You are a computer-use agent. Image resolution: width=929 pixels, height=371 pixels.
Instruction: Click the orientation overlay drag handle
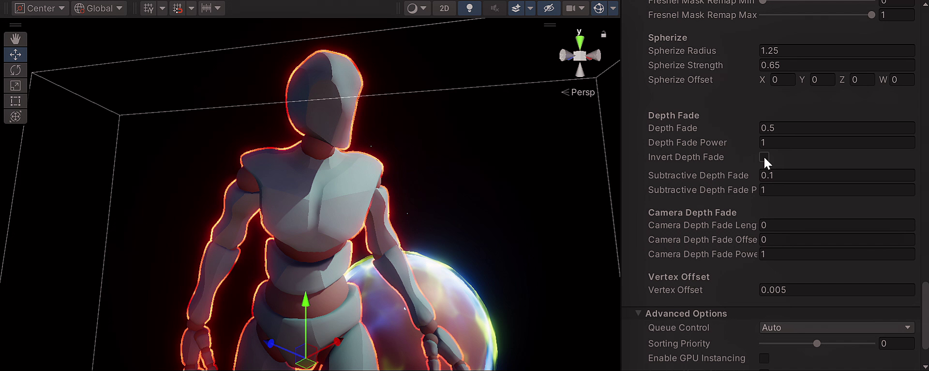click(x=550, y=25)
